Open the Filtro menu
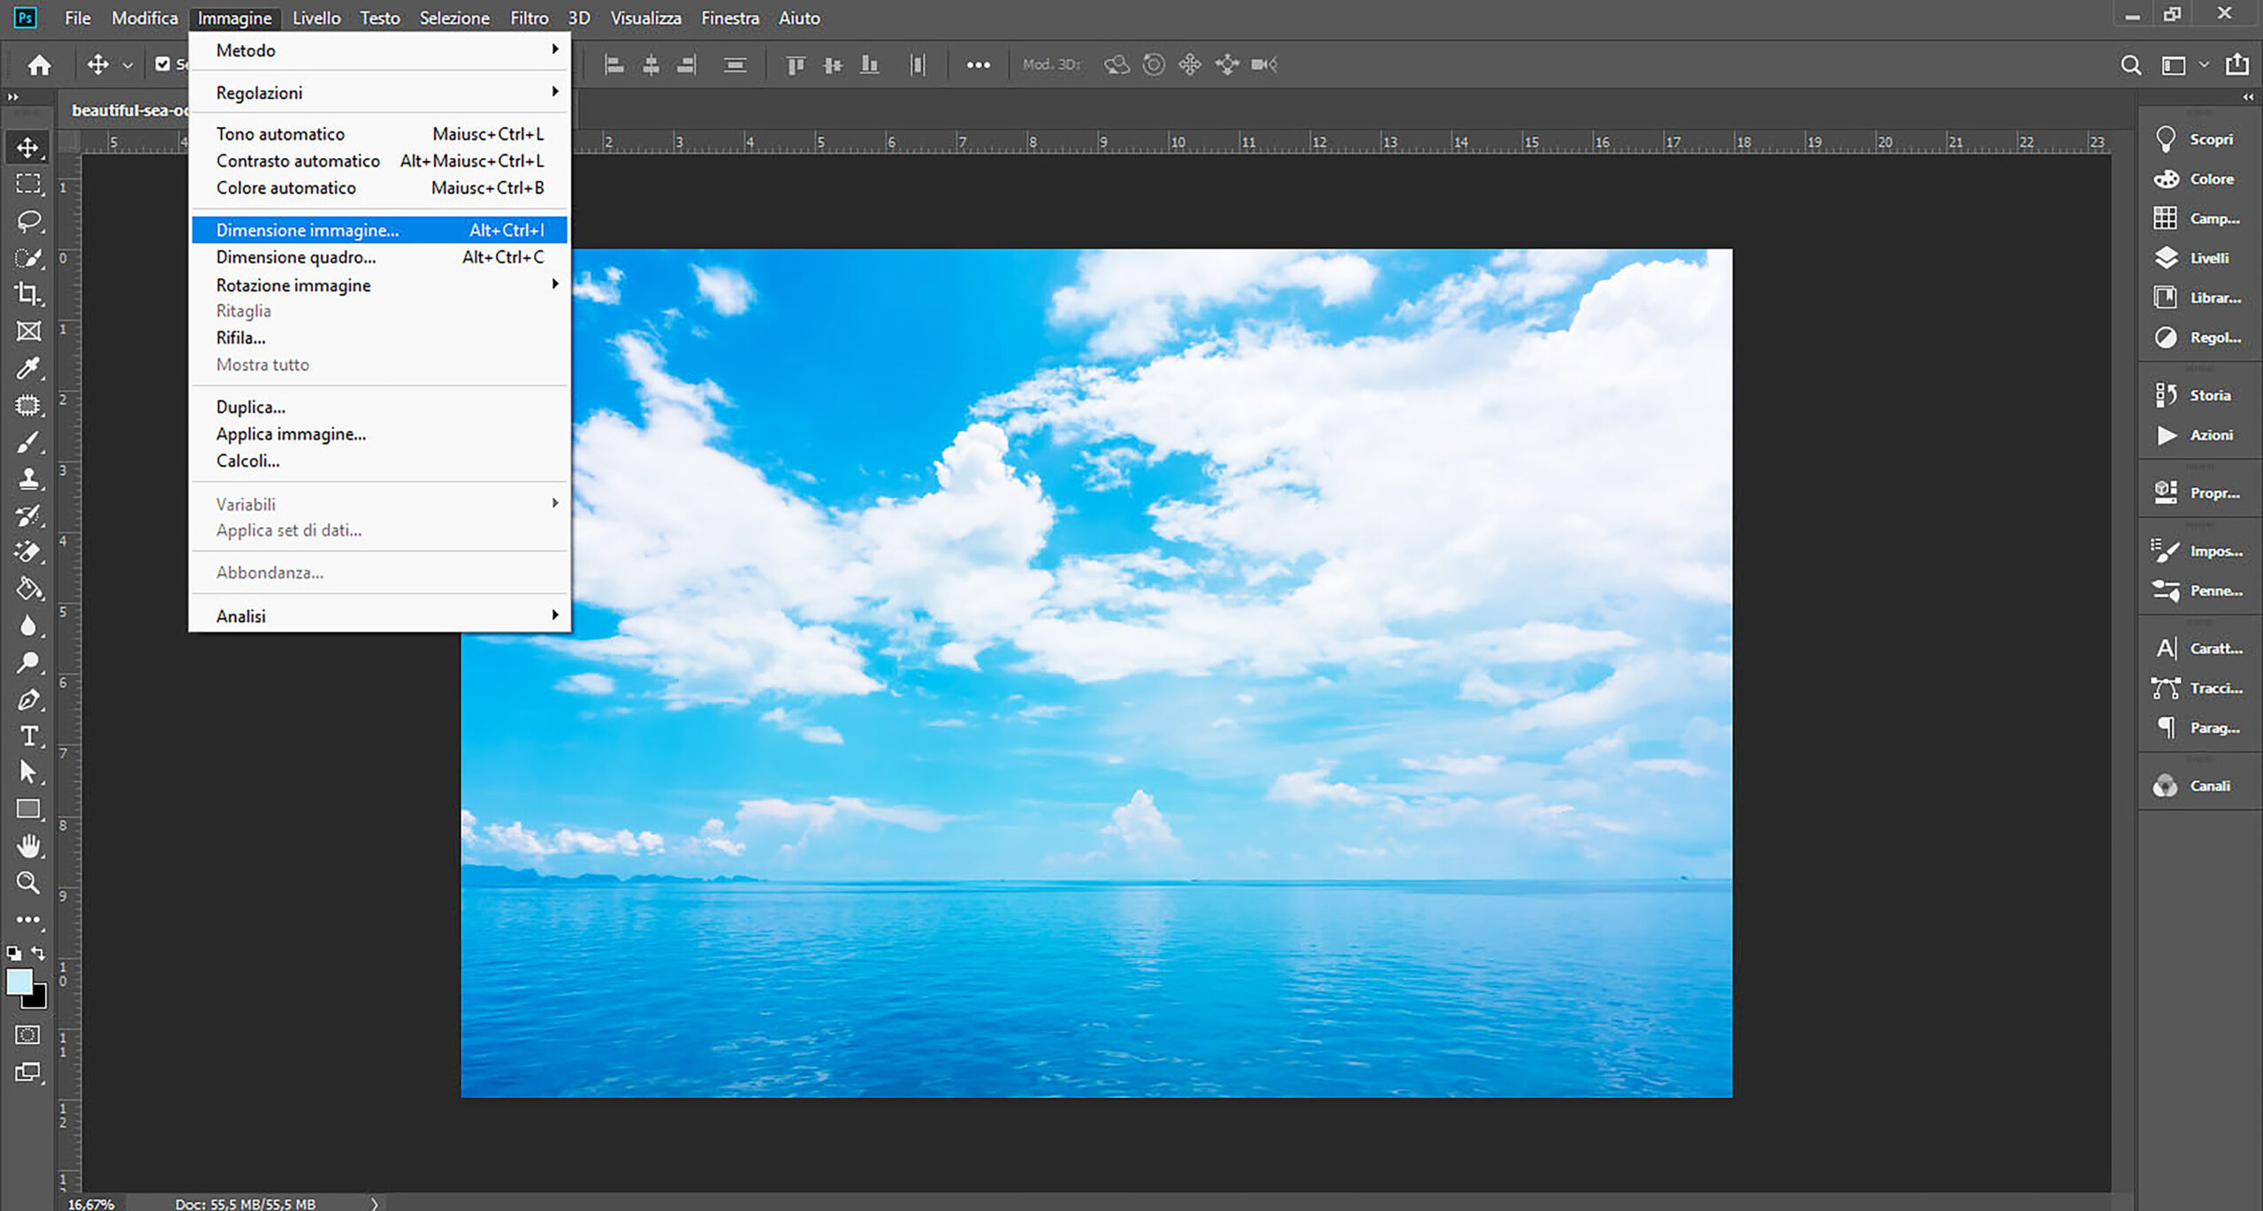 click(x=529, y=18)
